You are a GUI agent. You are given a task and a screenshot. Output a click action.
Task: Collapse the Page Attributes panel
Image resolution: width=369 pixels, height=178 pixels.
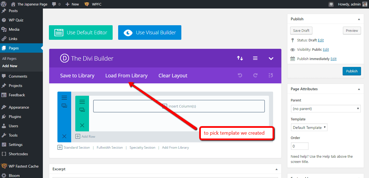[359, 89]
